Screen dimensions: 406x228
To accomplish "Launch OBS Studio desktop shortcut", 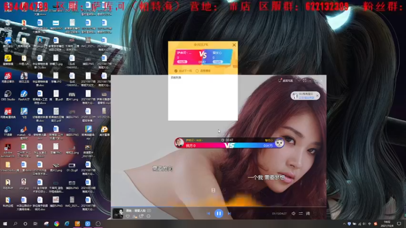I will click(x=8, y=95).
